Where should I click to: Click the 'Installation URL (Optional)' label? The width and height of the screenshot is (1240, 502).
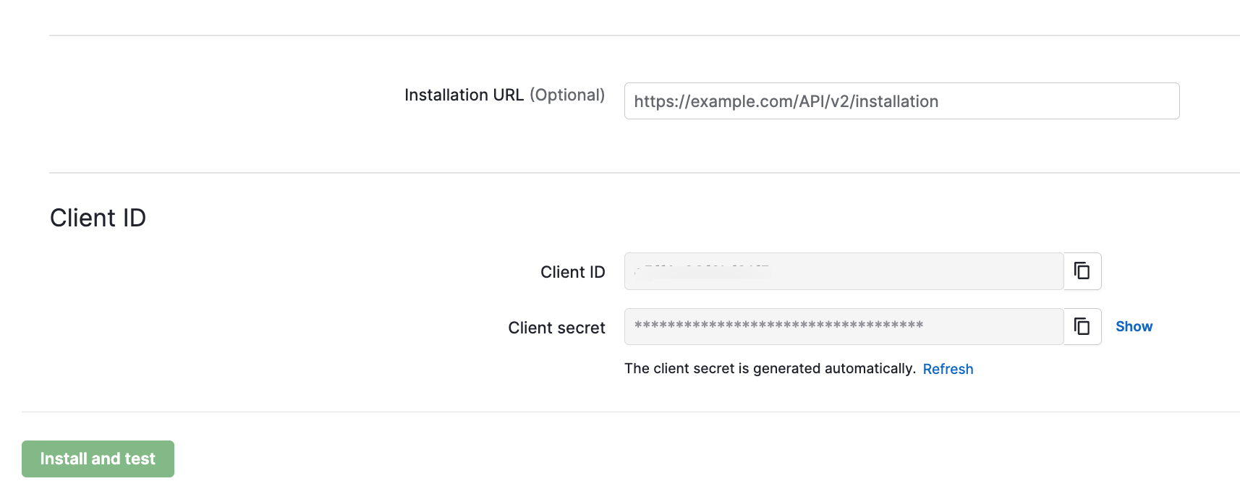pos(504,95)
